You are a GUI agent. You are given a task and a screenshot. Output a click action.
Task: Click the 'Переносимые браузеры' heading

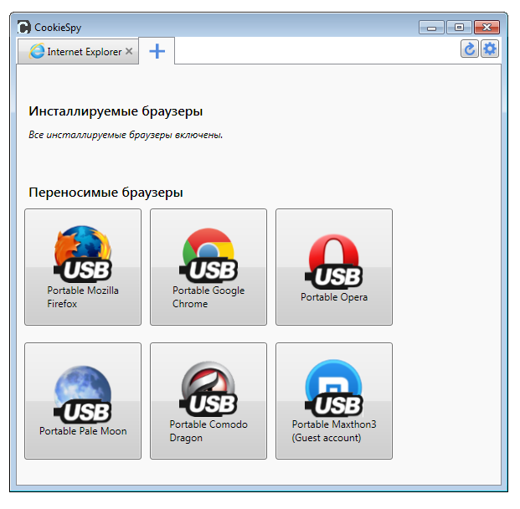(106, 193)
